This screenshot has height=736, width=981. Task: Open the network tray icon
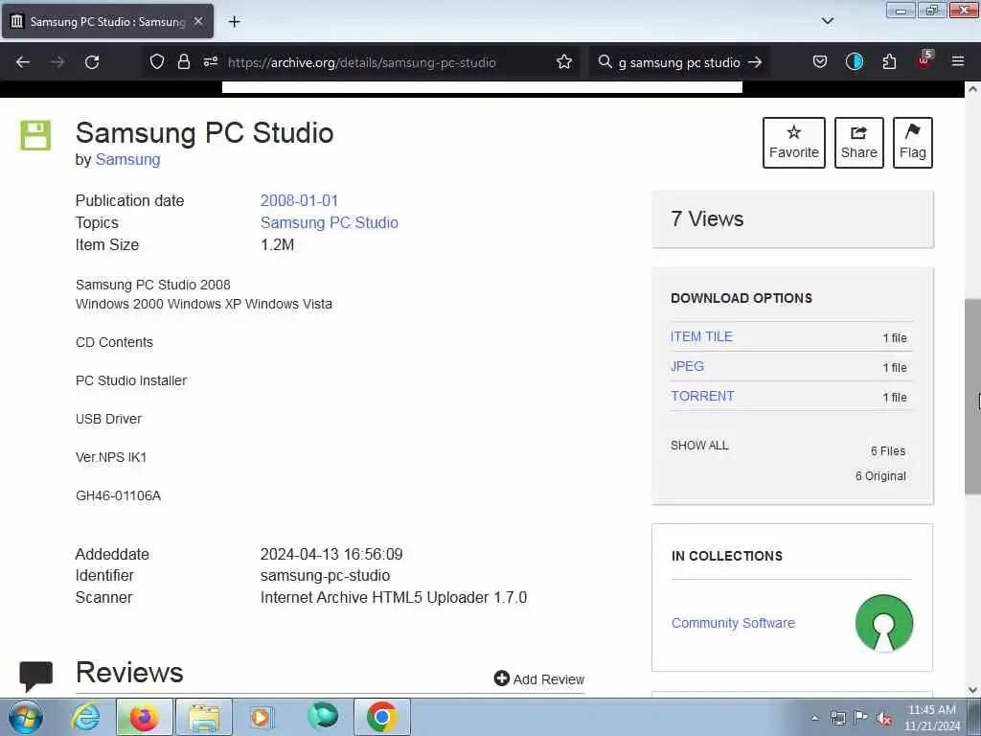pos(837,718)
